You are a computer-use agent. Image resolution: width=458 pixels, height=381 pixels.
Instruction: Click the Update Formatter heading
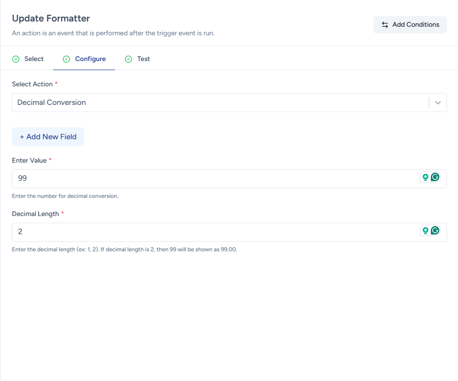tap(51, 19)
